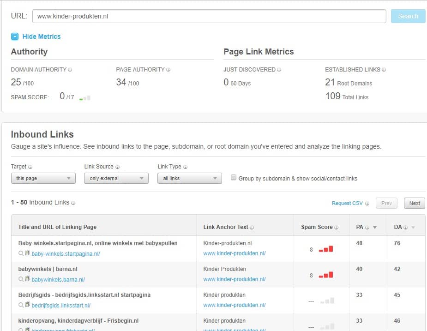Open the Link Source dropdown set to 'only external'

(x=116, y=177)
